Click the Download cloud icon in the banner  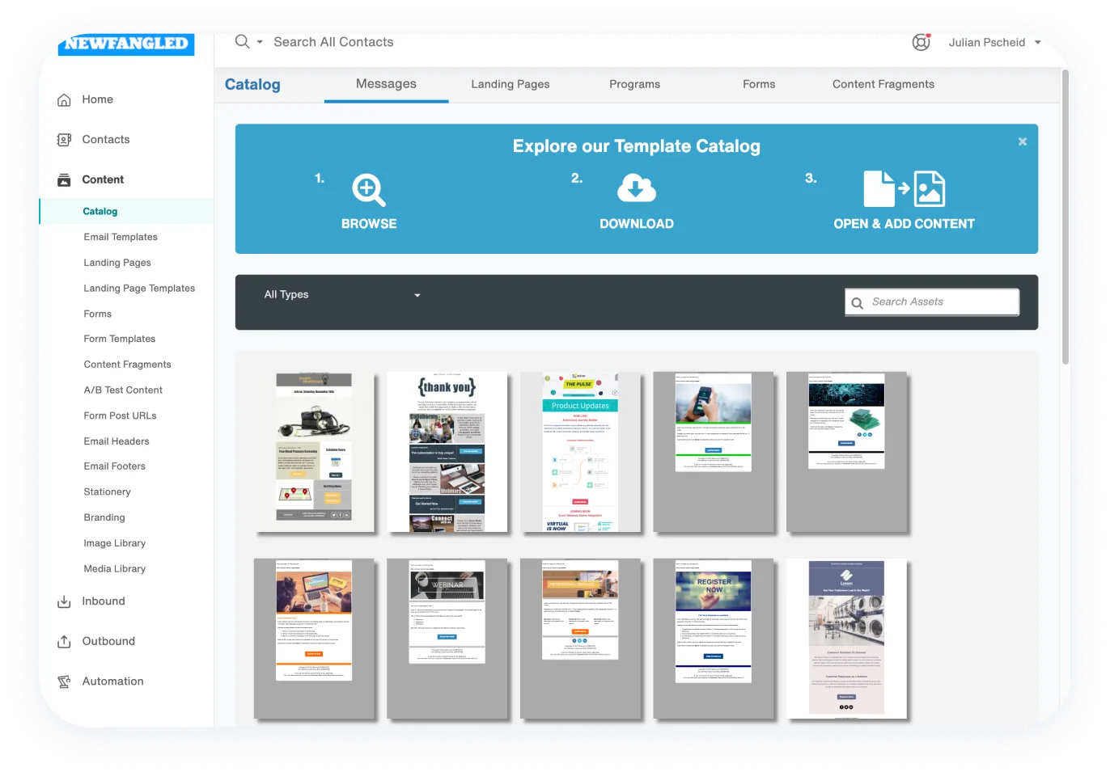tap(637, 189)
